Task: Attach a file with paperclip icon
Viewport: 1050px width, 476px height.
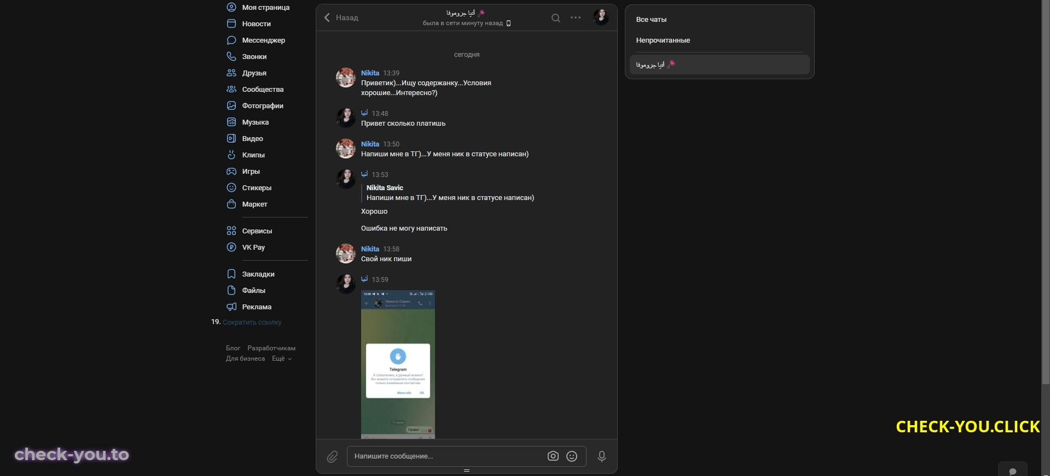Action: (x=332, y=457)
